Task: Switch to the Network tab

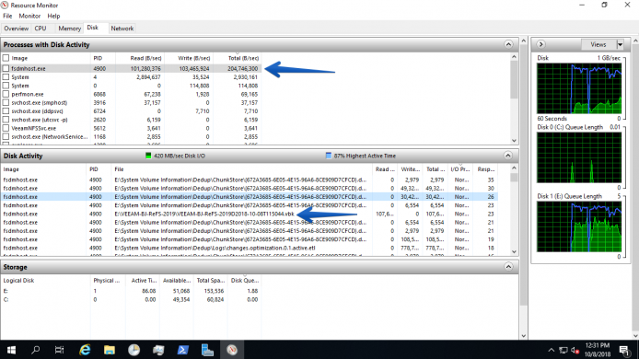Action: pyautogui.click(x=122, y=29)
